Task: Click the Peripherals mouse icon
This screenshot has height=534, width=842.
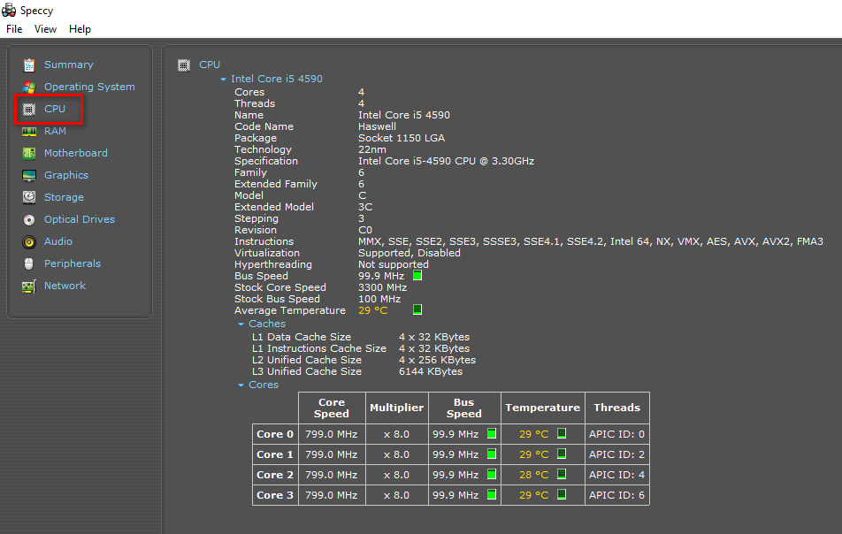Action: [29, 264]
